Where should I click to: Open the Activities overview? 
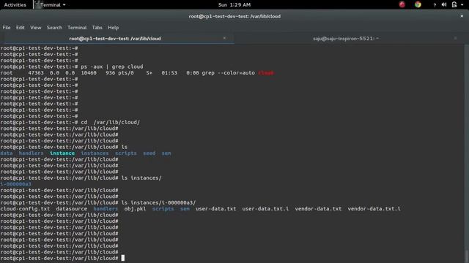pos(15,5)
